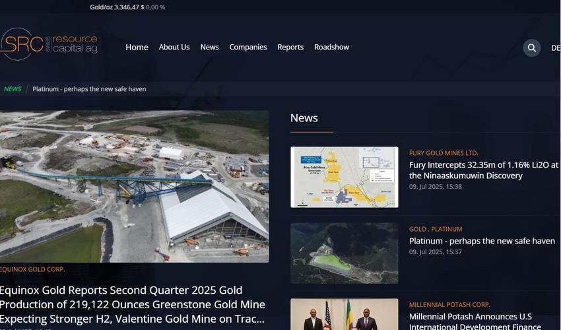Open the Fury Gold Mines map thumbnail
The image size is (561, 330).
[344, 177]
